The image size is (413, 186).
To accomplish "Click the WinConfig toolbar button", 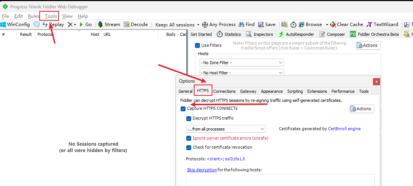I will [x=15, y=25].
